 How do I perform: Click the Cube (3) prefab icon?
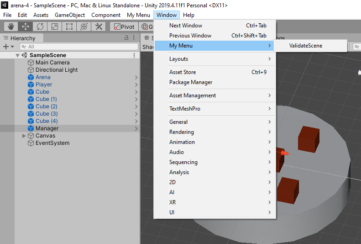coord(31,114)
